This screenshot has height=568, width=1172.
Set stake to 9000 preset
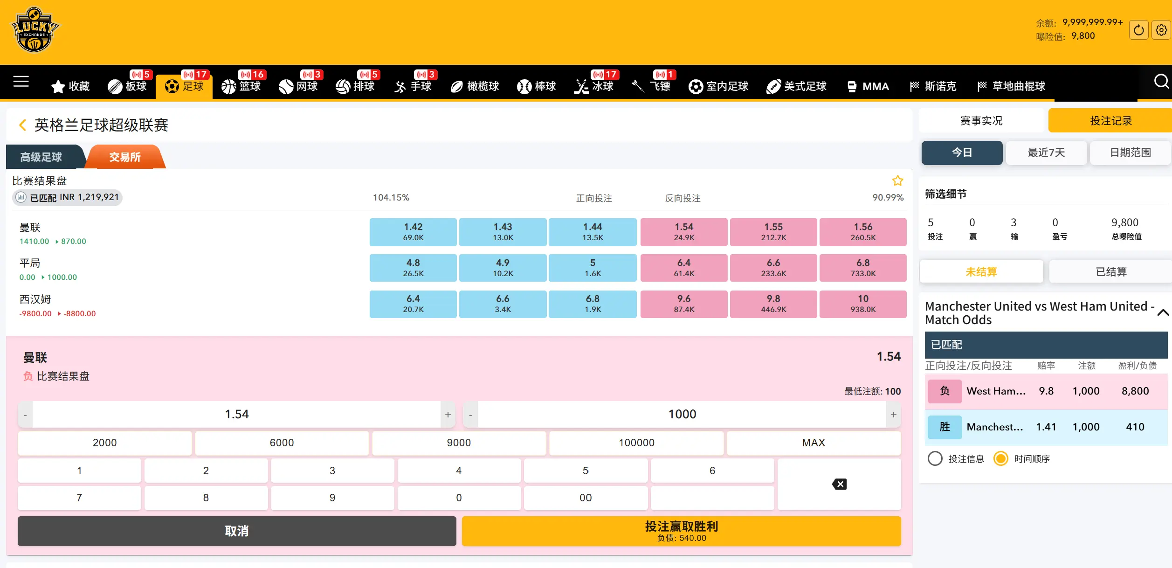[x=459, y=443]
